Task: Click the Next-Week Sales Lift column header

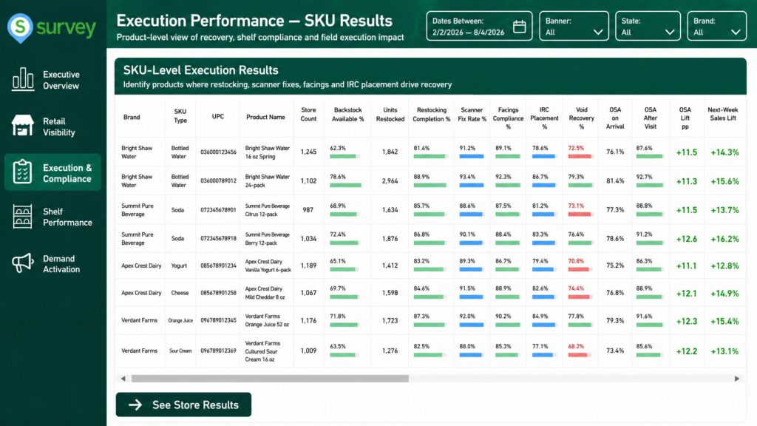Action: tap(723, 114)
